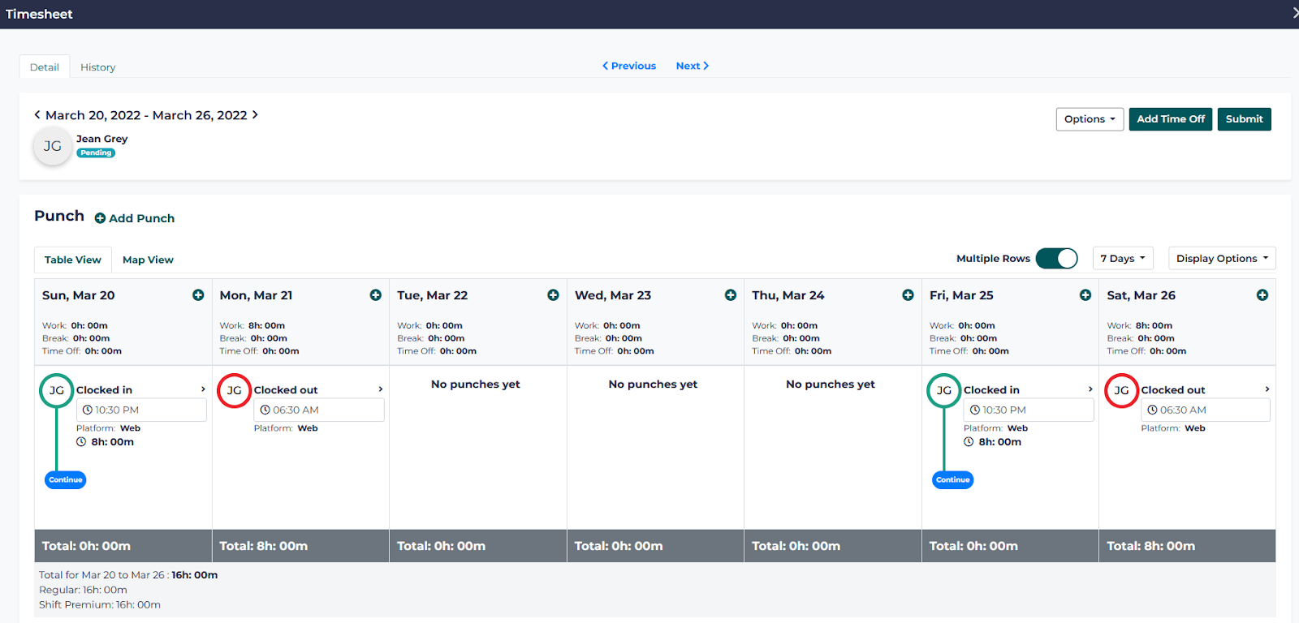Click the Monday 06:30 AM time field
1299x623 pixels.
tap(318, 410)
